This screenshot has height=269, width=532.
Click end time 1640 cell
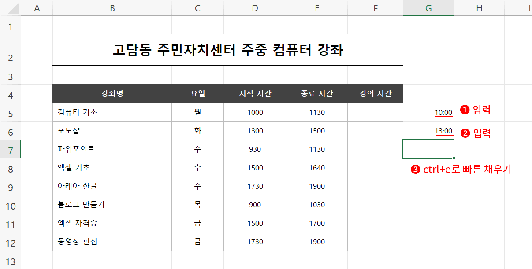316,168
